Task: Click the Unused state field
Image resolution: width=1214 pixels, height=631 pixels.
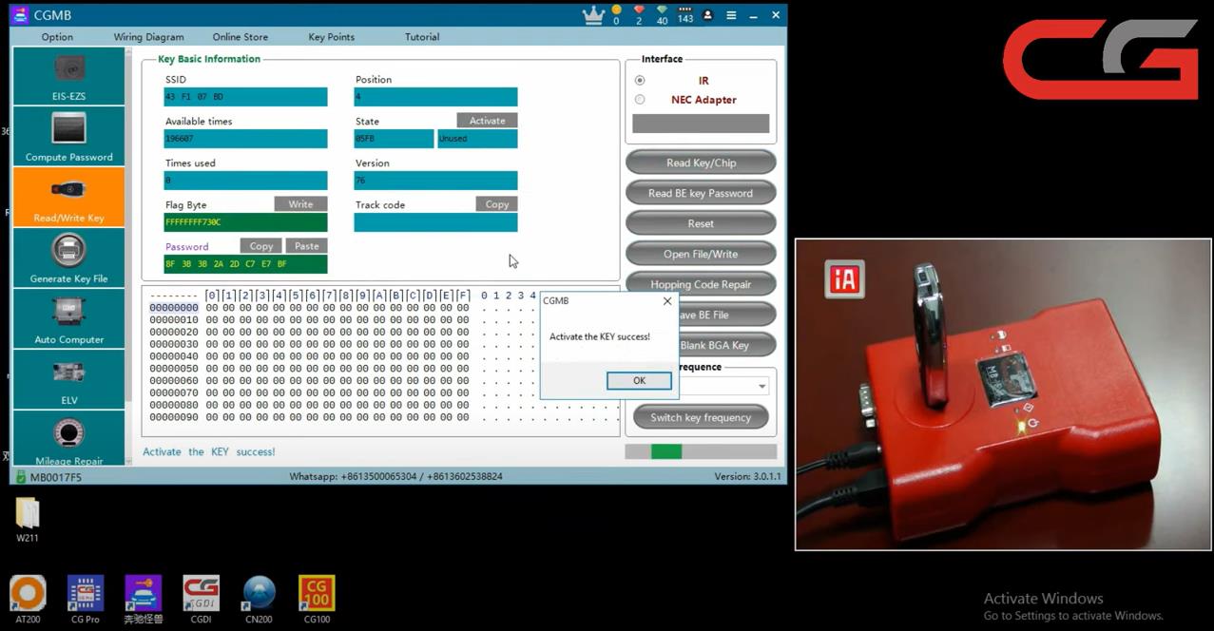Action: click(x=477, y=139)
